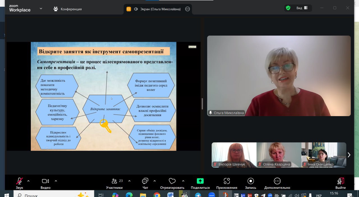
Task: Click the green encryption shield icon
Action: click(288, 8)
